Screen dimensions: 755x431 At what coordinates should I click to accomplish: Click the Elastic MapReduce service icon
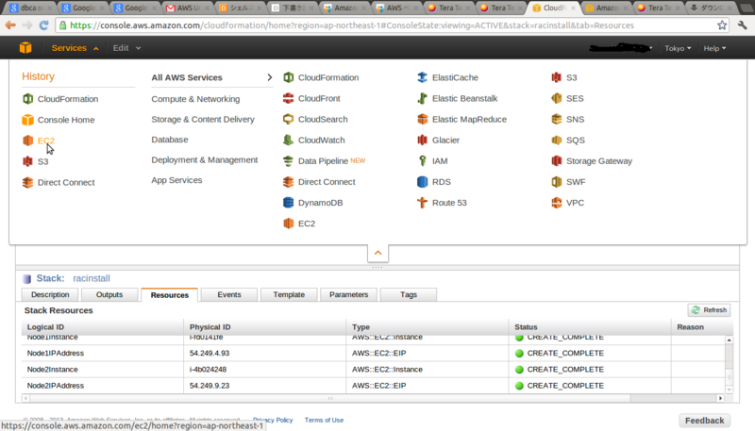point(422,119)
